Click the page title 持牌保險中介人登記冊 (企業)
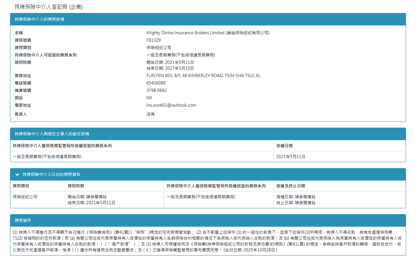This screenshot has height=260, width=419. coord(49,7)
